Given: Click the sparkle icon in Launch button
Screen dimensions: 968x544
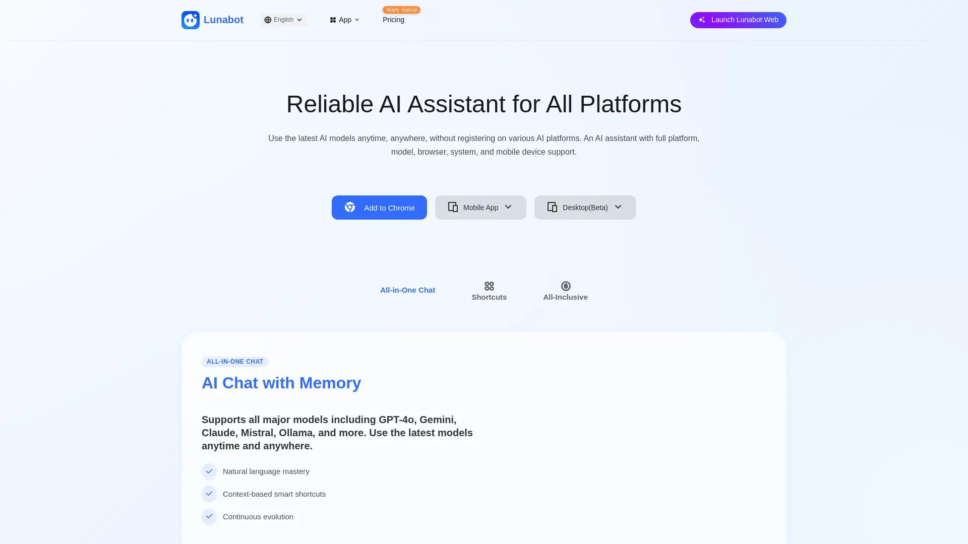Looking at the screenshot, I should pos(701,20).
